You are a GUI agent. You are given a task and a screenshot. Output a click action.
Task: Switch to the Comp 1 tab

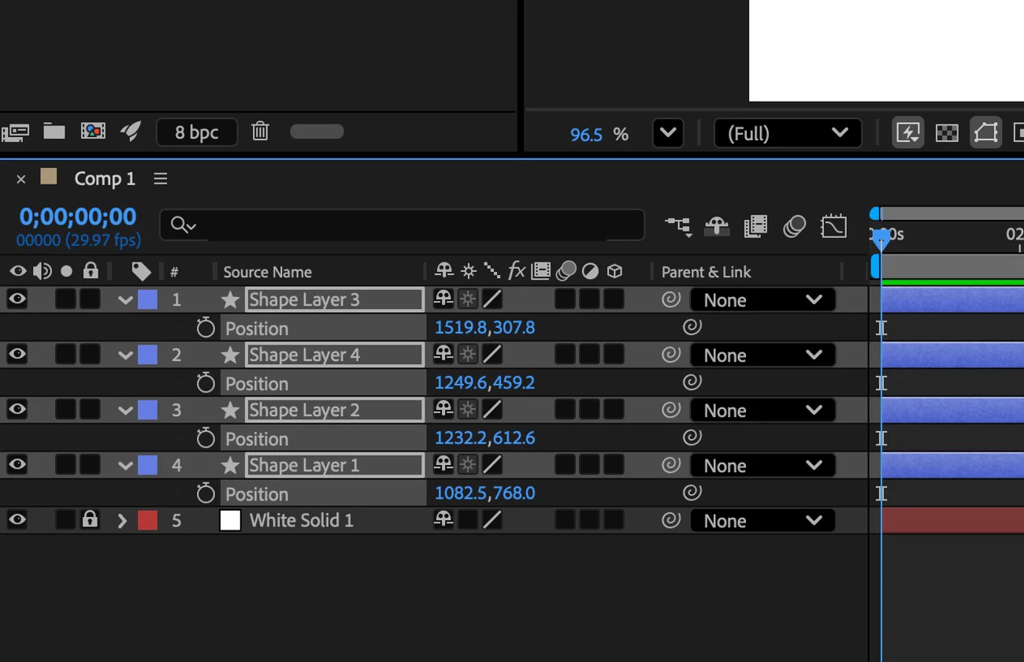105,178
